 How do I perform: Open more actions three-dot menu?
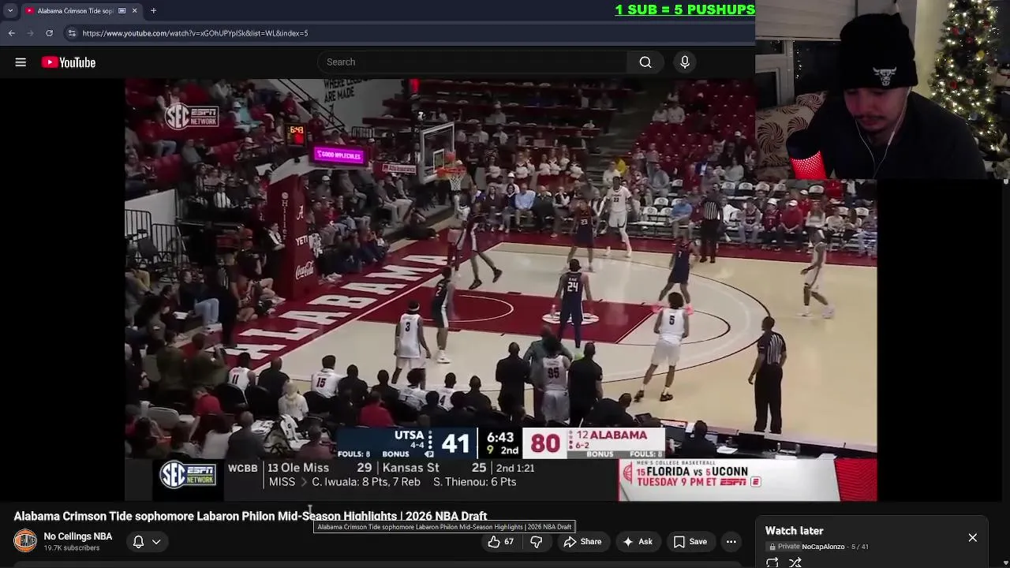tap(731, 541)
